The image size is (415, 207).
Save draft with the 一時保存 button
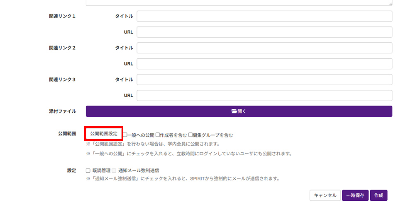click(x=355, y=195)
